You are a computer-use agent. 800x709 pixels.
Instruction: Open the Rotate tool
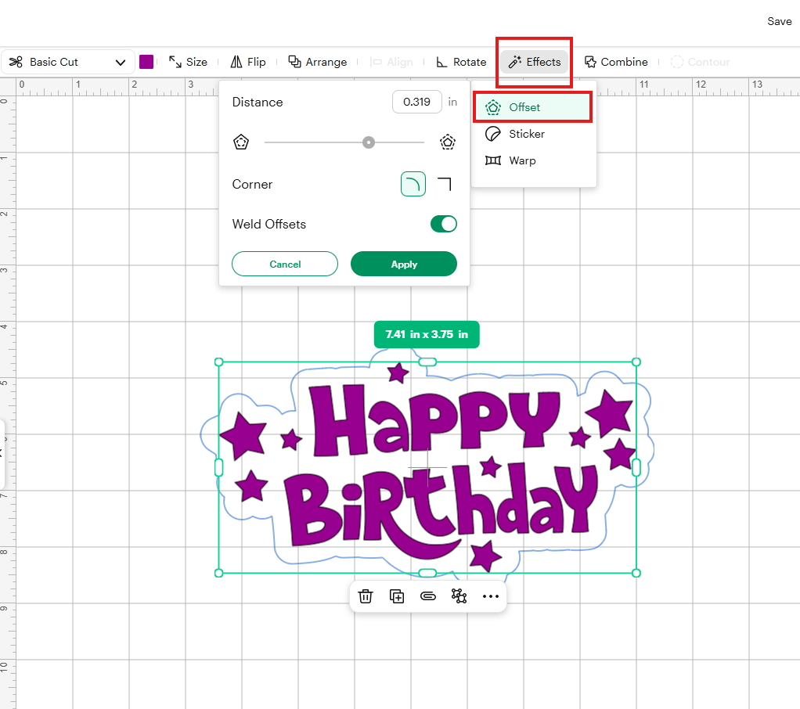point(461,63)
